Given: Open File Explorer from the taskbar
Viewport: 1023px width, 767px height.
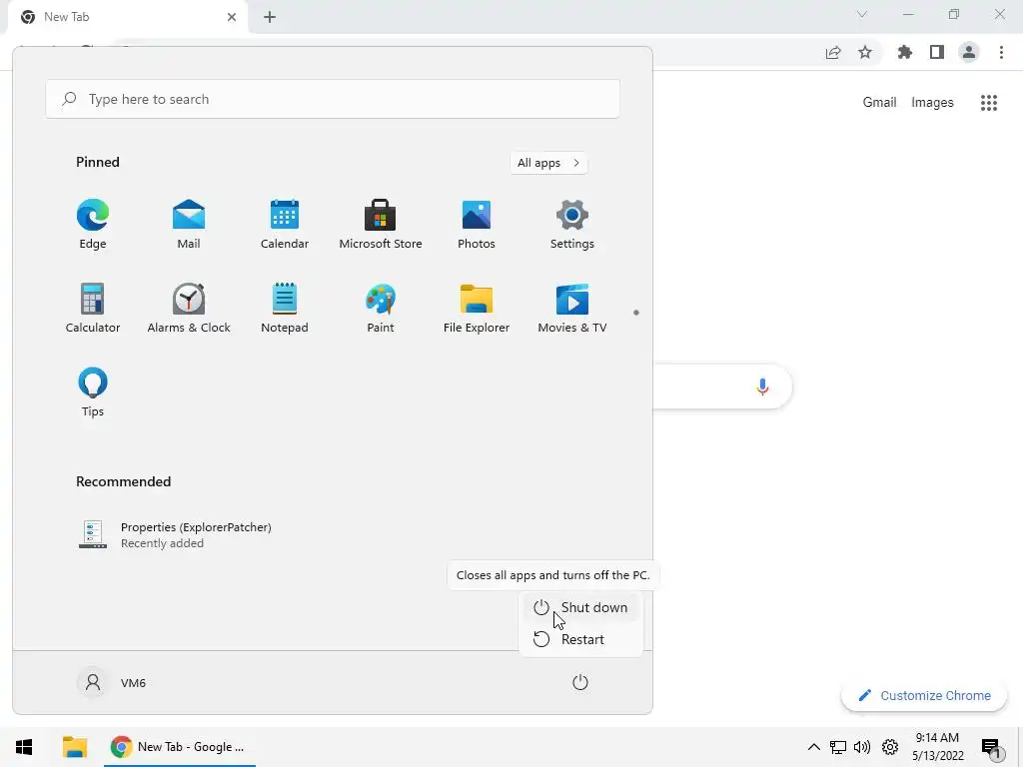Looking at the screenshot, I should coord(75,747).
